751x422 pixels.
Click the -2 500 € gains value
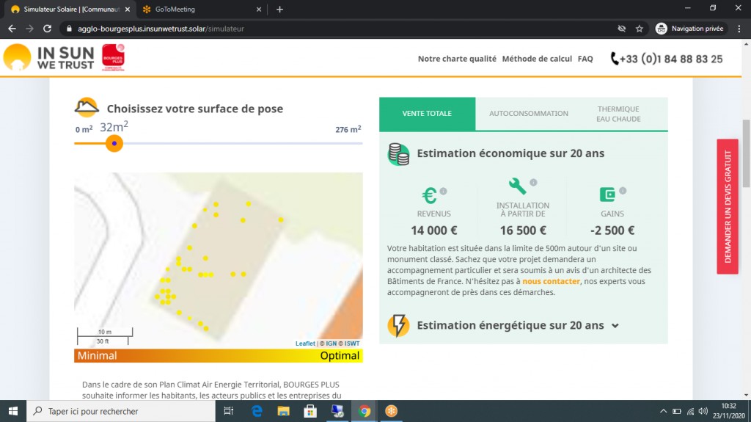(612, 230)
